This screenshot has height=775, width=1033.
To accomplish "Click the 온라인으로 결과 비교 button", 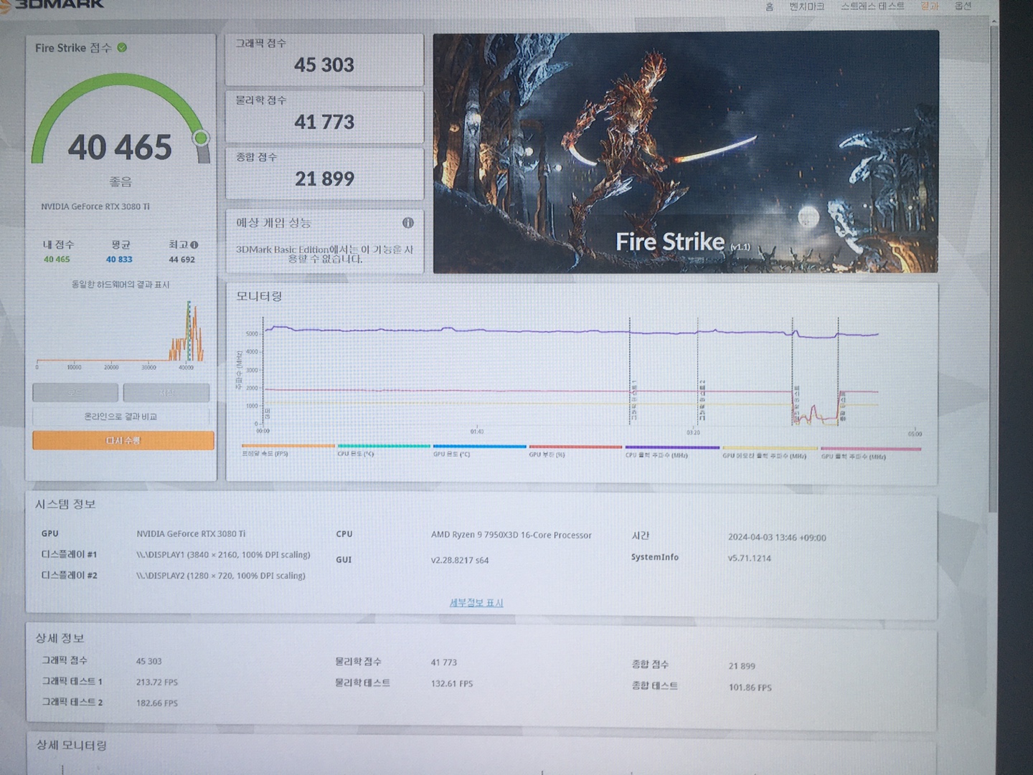I will click(x=121, y=417).
